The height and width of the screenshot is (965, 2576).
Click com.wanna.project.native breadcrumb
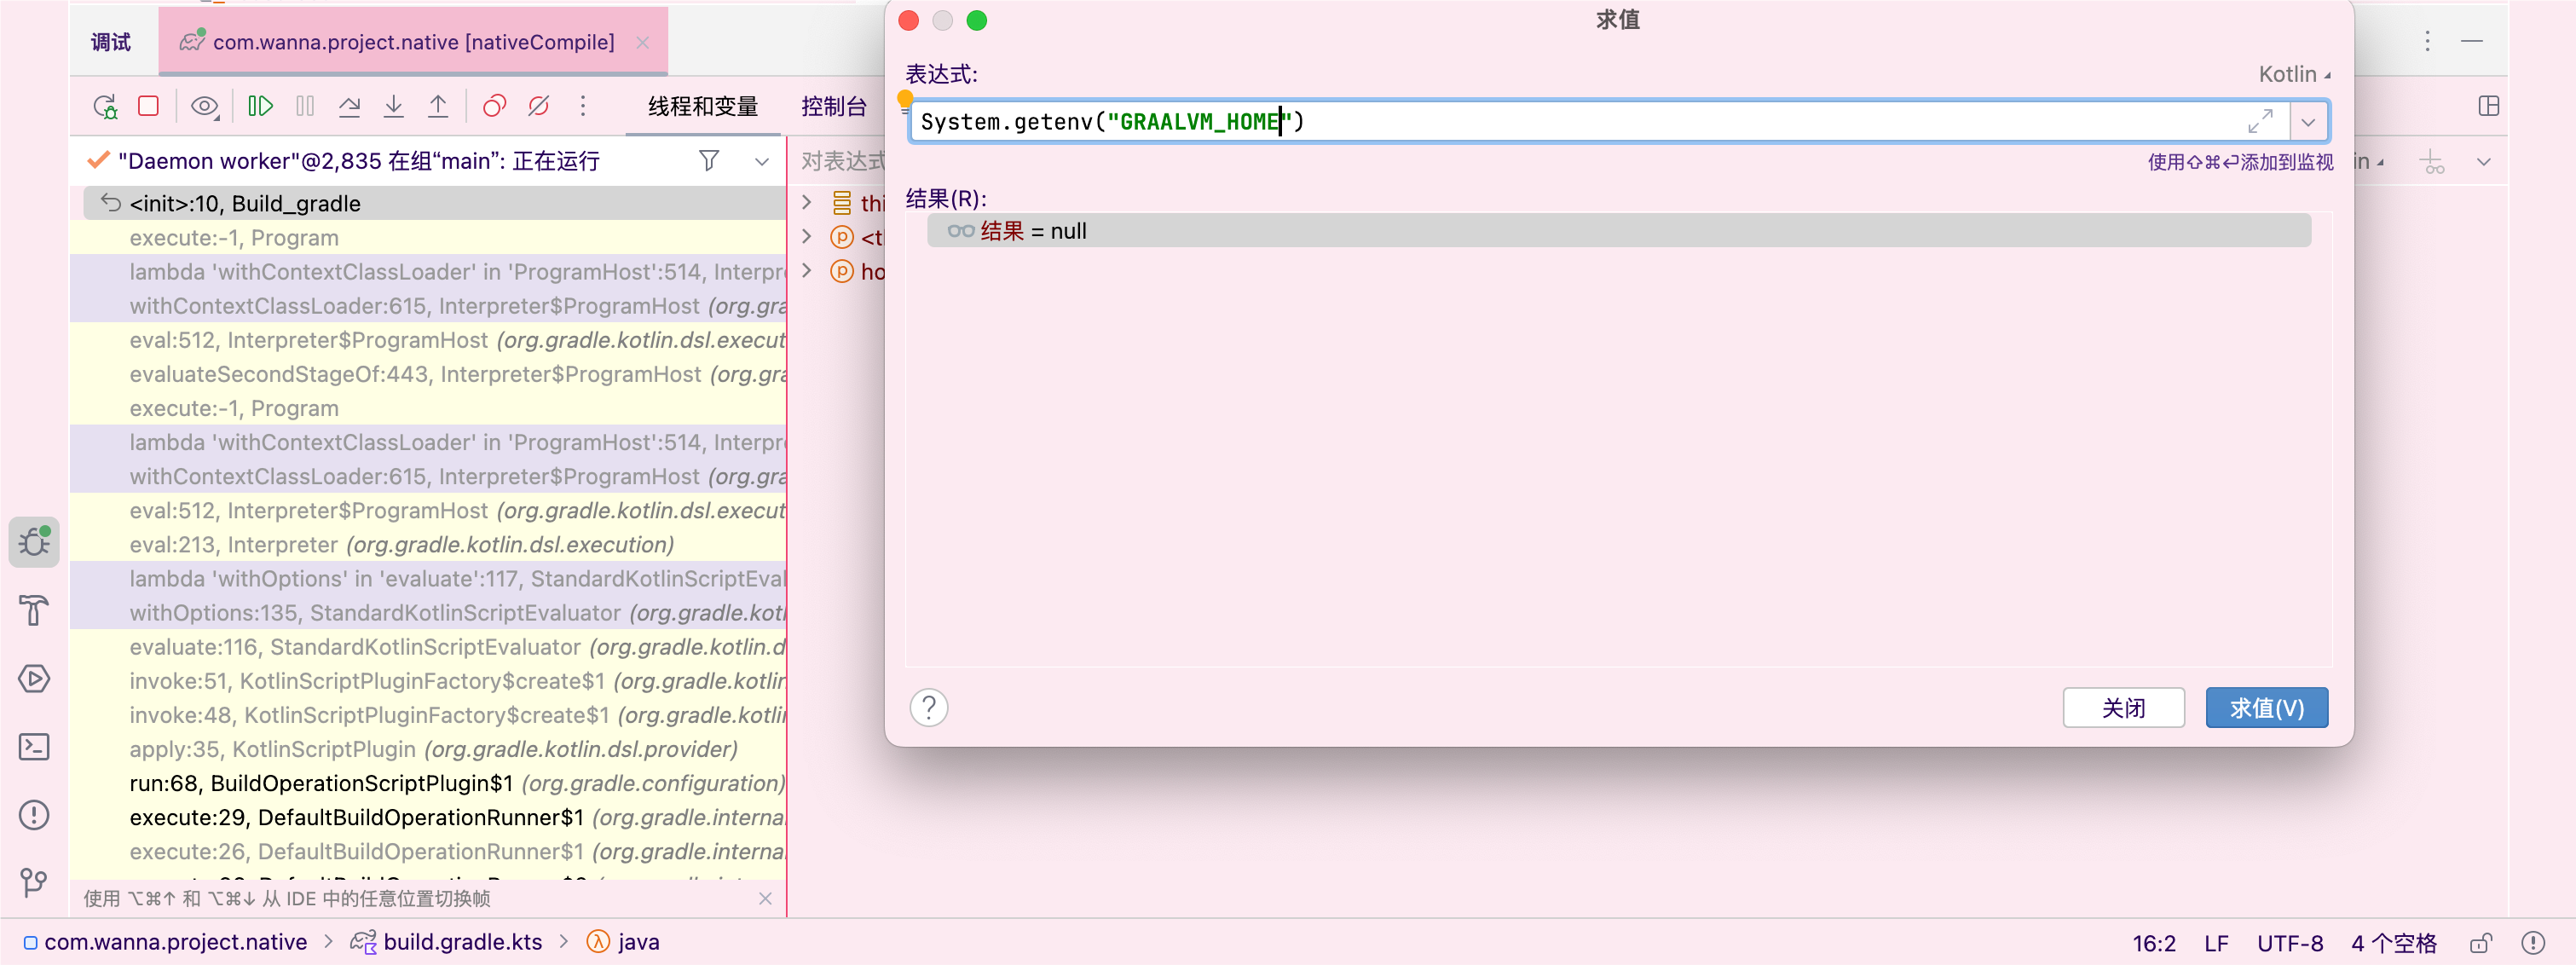(x=165, y=942)
